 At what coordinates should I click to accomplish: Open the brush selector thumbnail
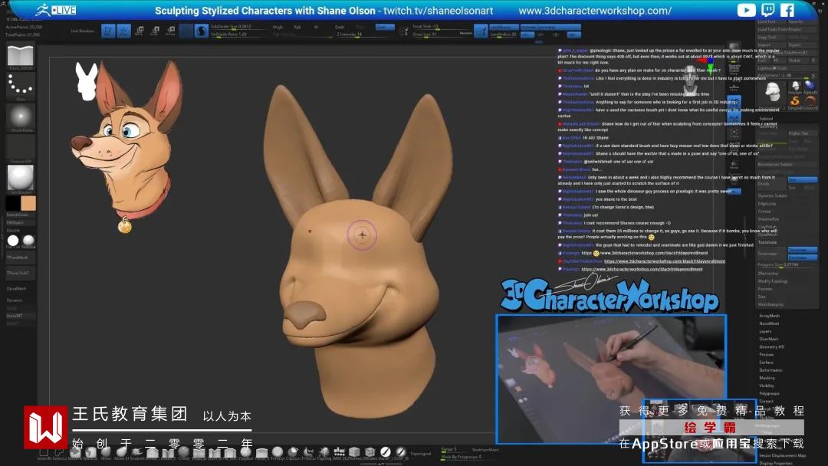[21, 57]
